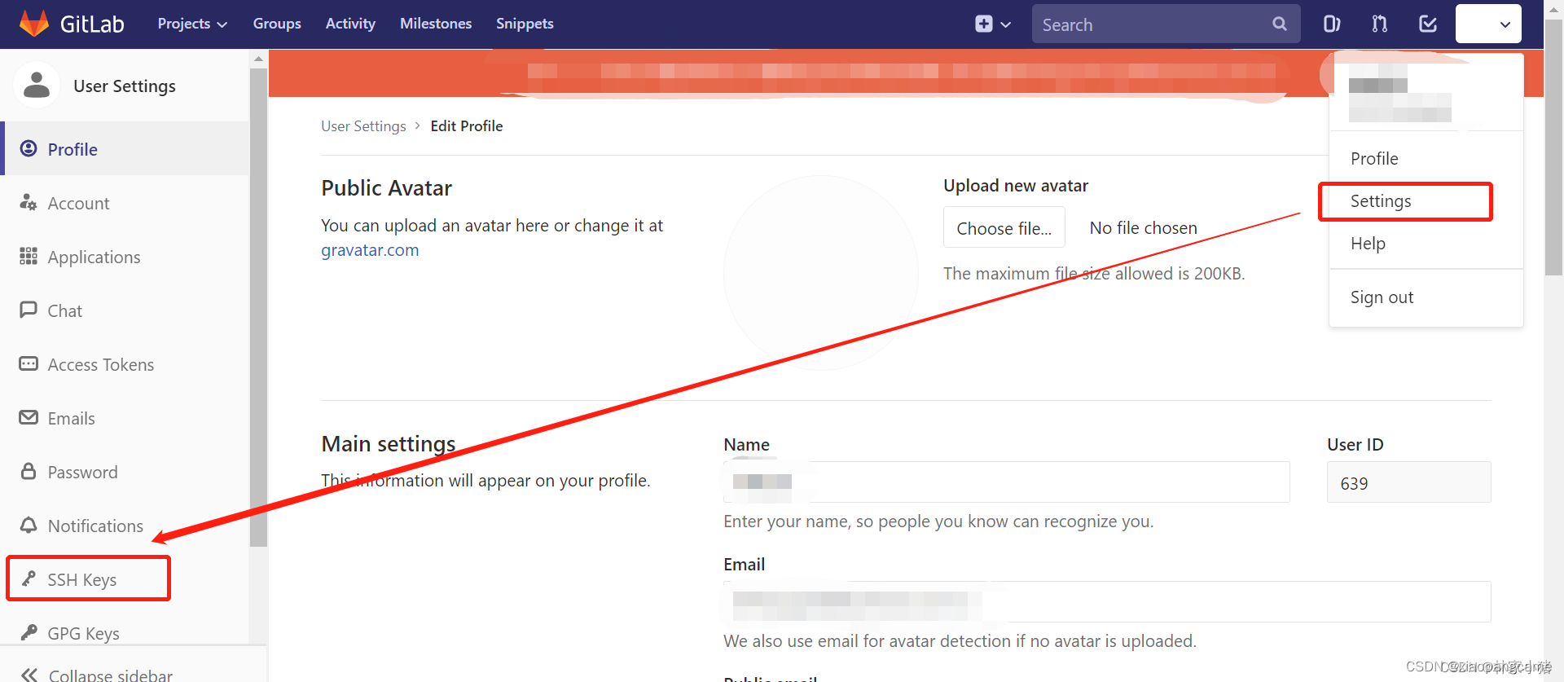The height and width of the screenshot is (682, 1564).
Task: Click the SSH Keys key icon
Action: [29, 579]
